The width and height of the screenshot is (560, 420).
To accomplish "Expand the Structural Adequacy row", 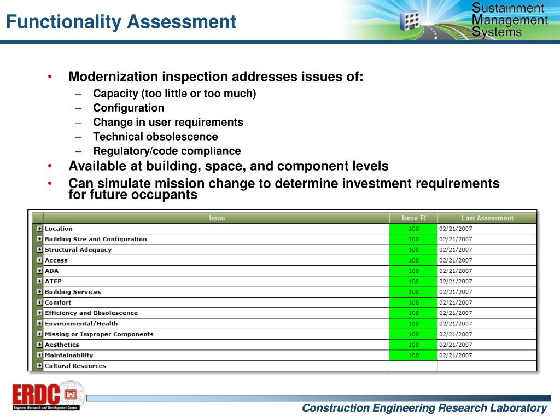I will coord(39,249).
